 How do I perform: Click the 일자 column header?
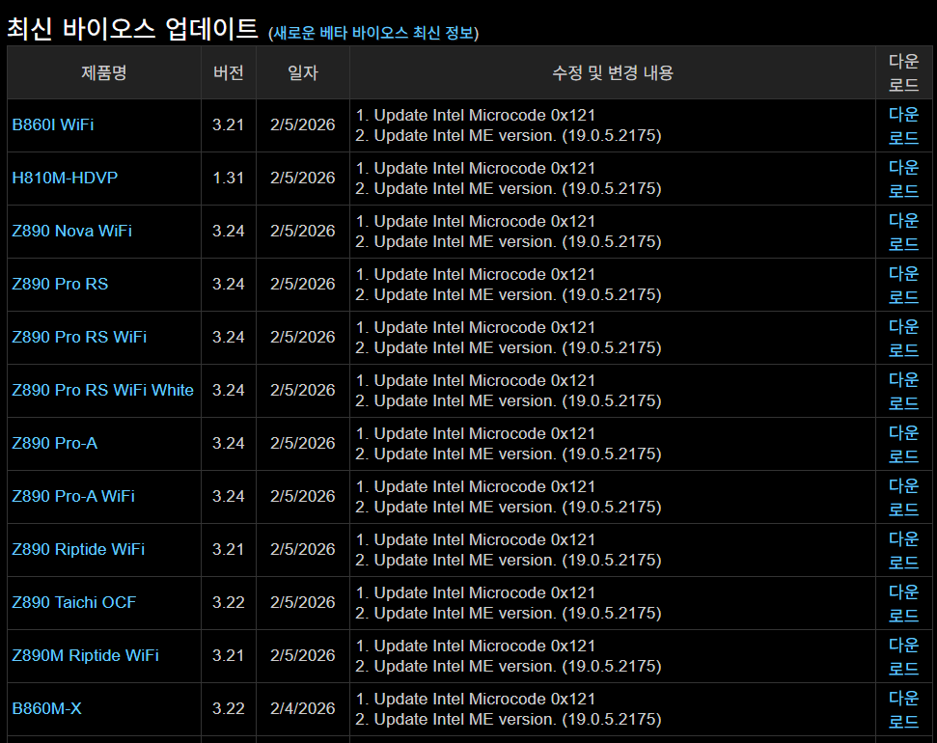[303, 73]
